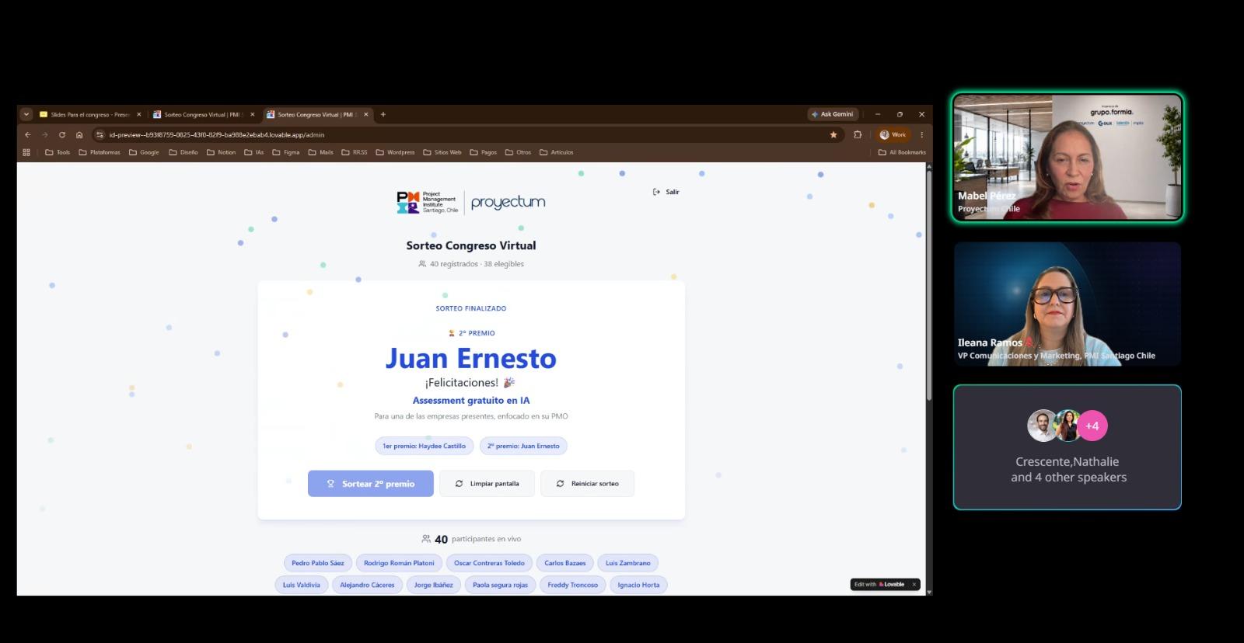Open the Diseño bookmark folder
The height and width of the screenshot is (643, 1244).
[x=183, y=152]
